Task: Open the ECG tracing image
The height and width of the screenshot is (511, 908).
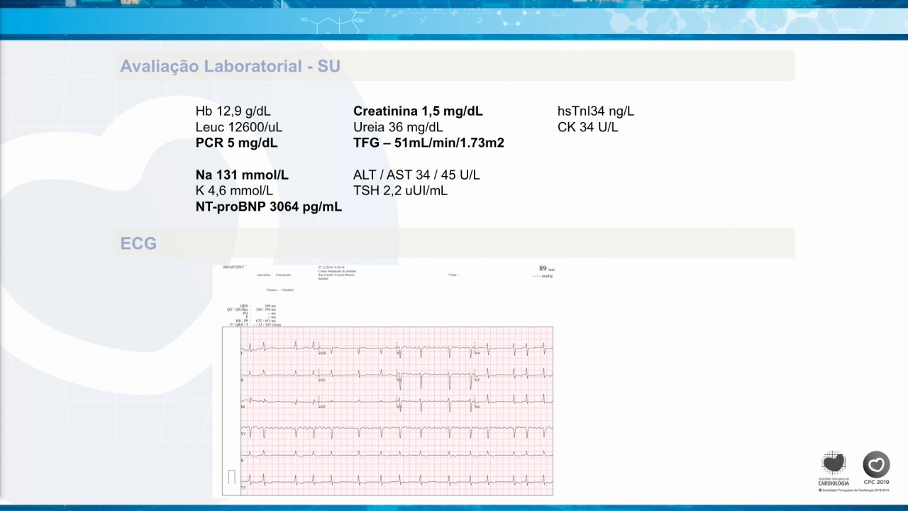Action: [x=383, y=380]
